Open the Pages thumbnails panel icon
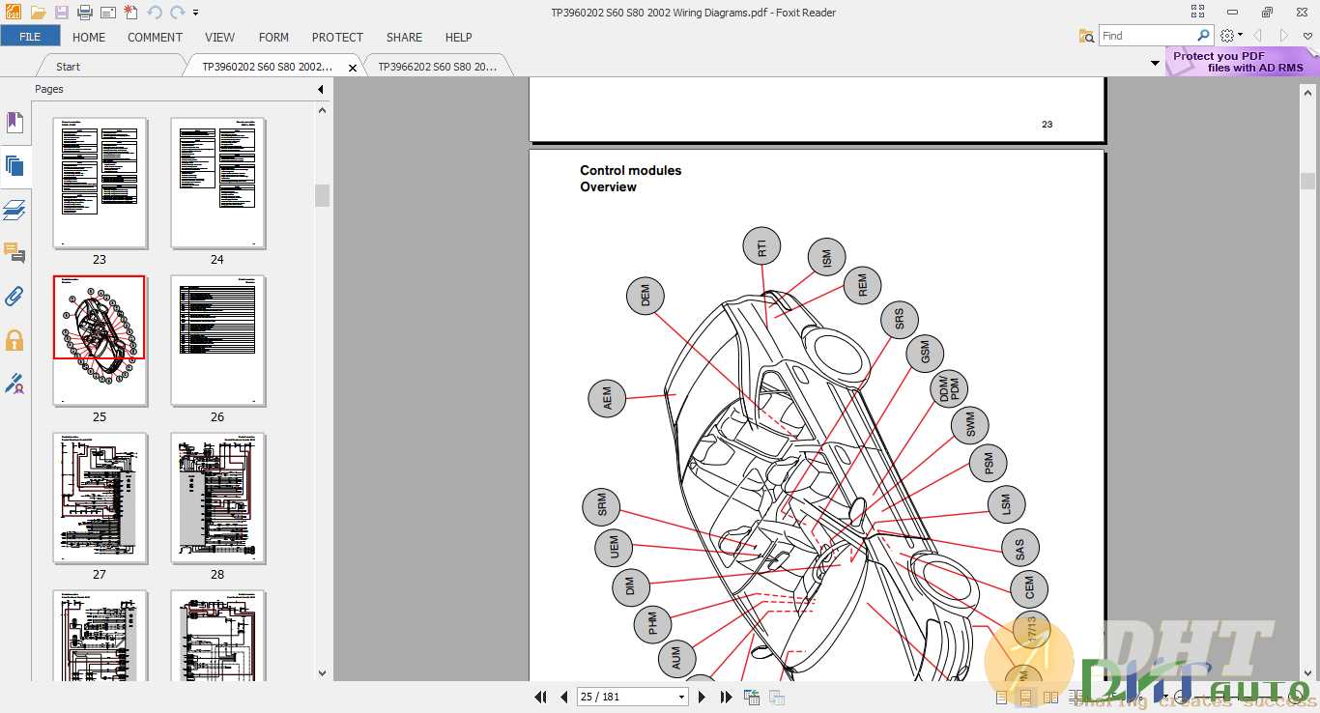 pyautogui.click(x=14, y=165)
